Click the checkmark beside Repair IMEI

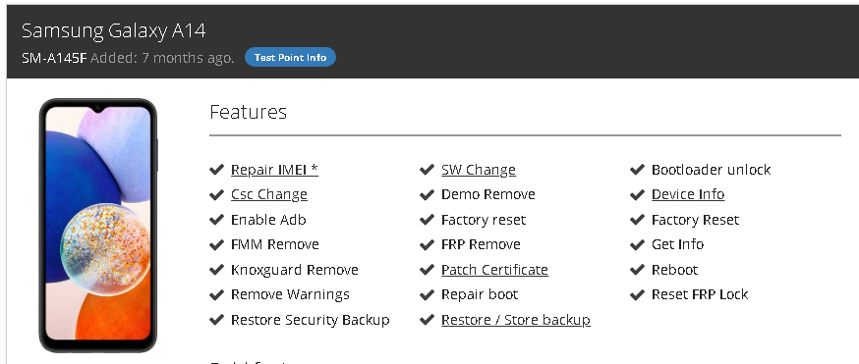217,170
